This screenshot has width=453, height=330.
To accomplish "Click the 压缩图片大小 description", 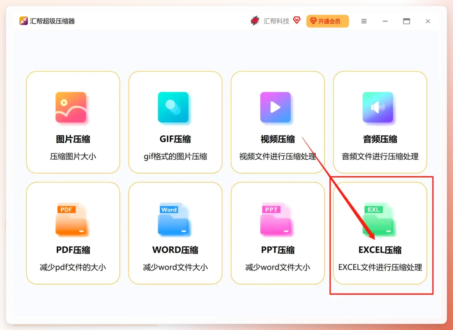I will pyautogui.click(x=73, y=157).
